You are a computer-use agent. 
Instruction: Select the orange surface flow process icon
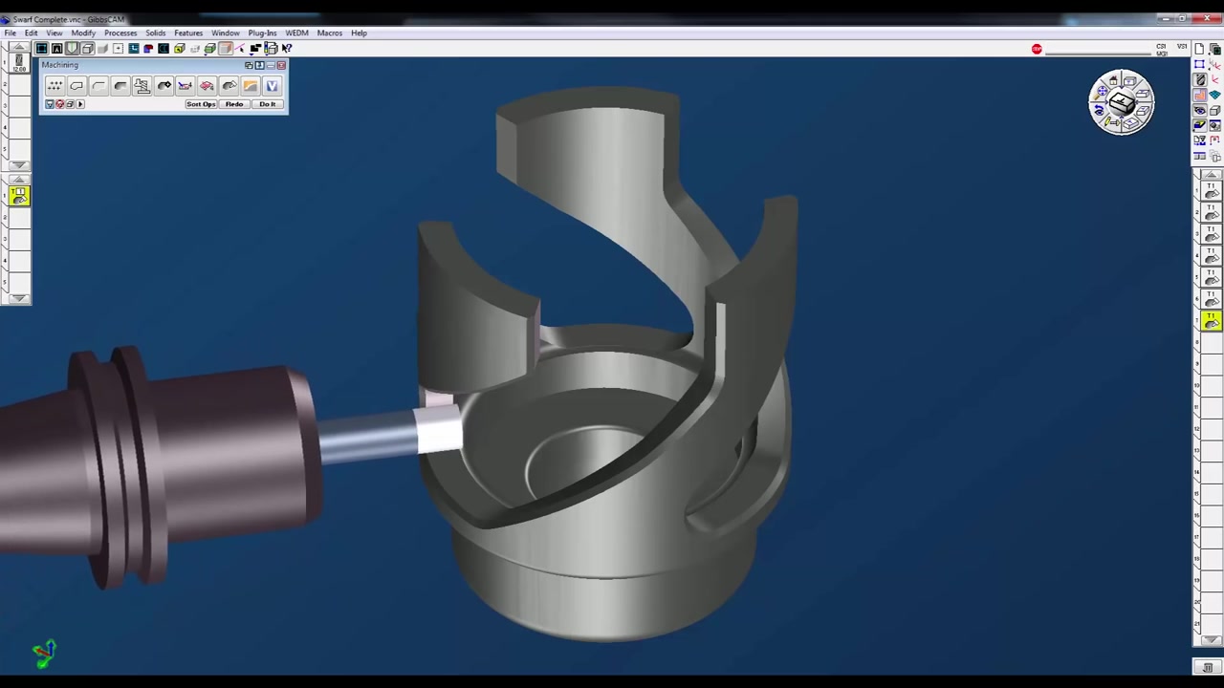[x=251, y=86]
